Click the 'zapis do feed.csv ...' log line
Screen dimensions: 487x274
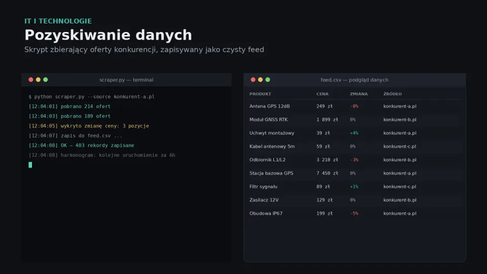click(x=76, y=136)
